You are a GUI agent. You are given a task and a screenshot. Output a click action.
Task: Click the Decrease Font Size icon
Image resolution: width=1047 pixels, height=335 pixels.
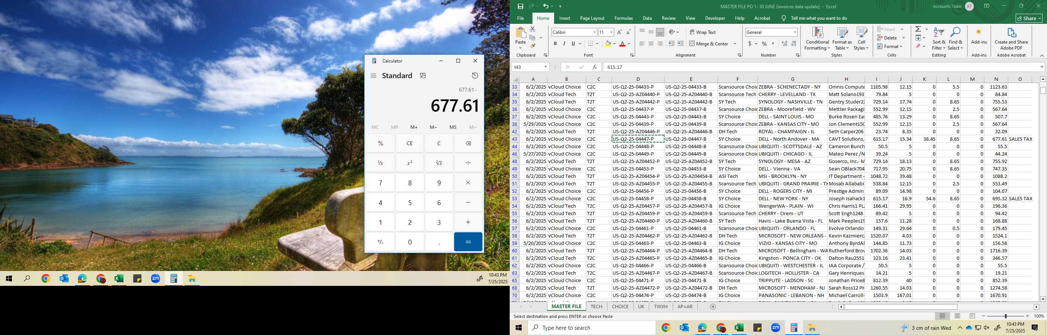coord(628,32)
